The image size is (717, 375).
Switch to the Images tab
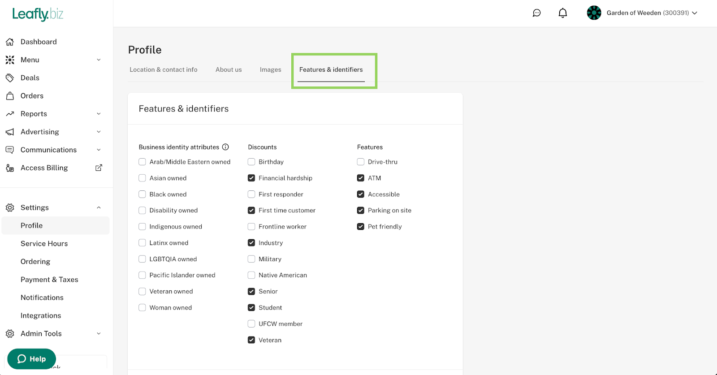tap(271, 69)
